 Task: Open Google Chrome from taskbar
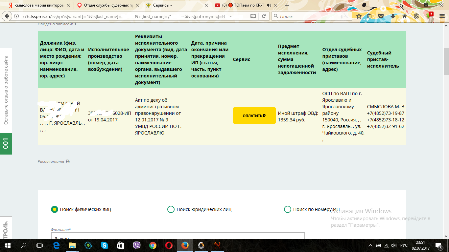[153, 245]
